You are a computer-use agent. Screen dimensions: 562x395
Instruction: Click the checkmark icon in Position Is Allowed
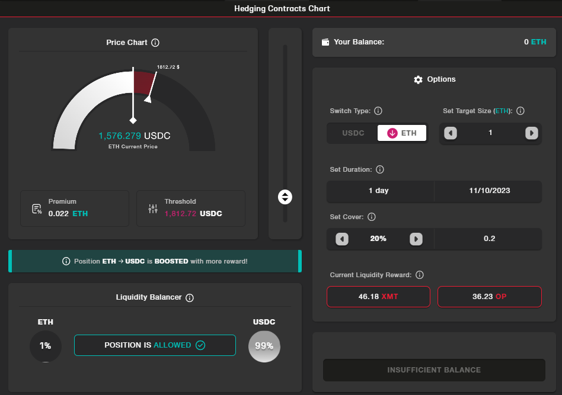(200, 345)
